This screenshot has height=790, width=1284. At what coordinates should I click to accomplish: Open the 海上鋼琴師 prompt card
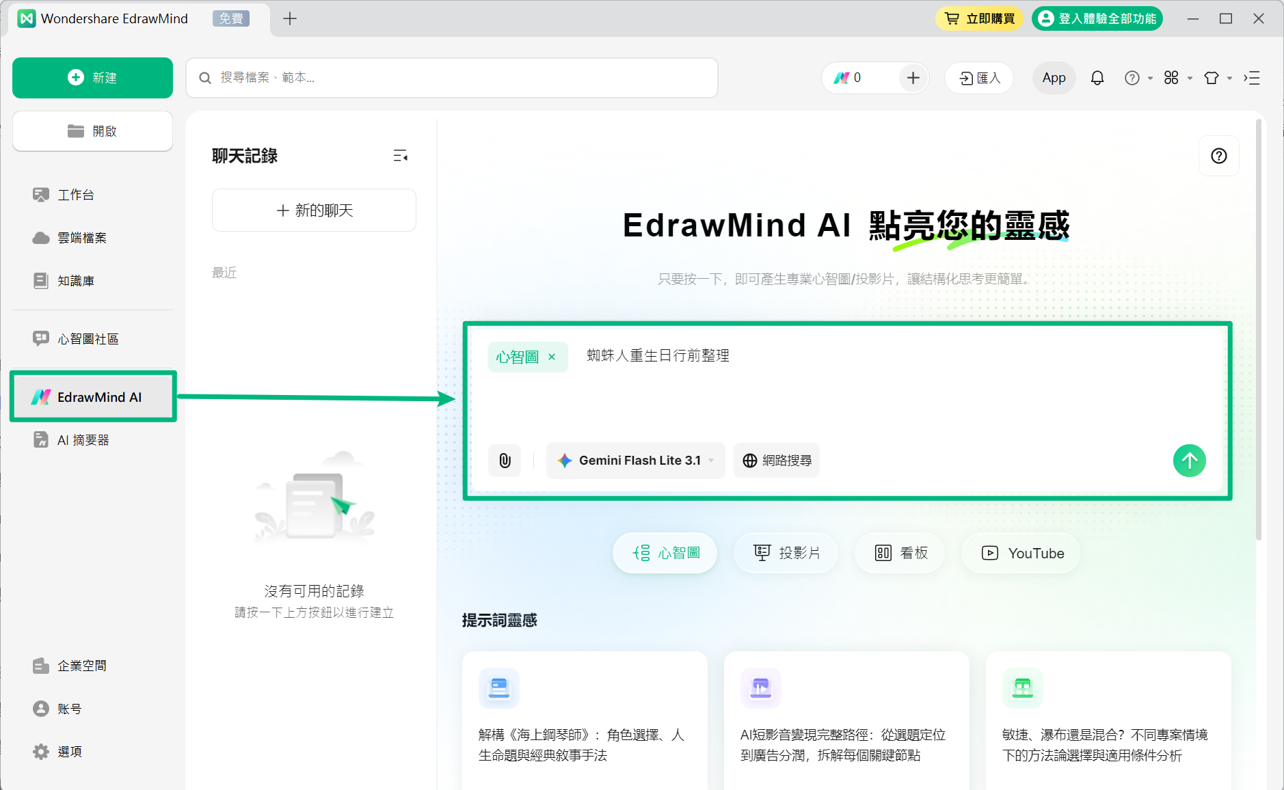tap(585, 720)
